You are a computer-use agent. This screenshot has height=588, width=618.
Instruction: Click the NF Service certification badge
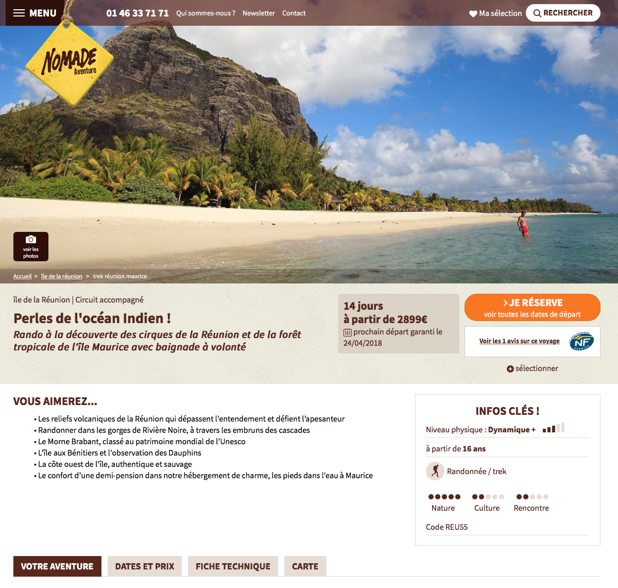(x=581, y=341)
